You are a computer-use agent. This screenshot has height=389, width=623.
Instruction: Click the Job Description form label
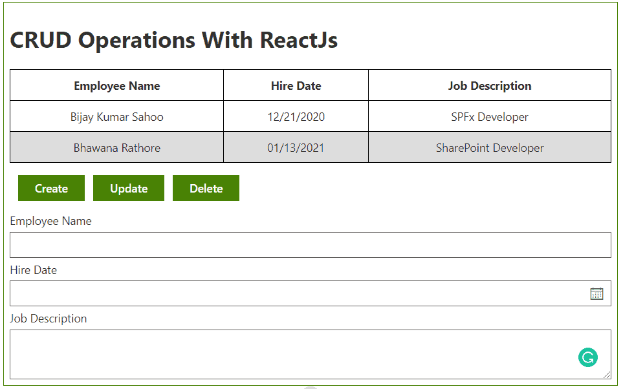coord(49,319)
